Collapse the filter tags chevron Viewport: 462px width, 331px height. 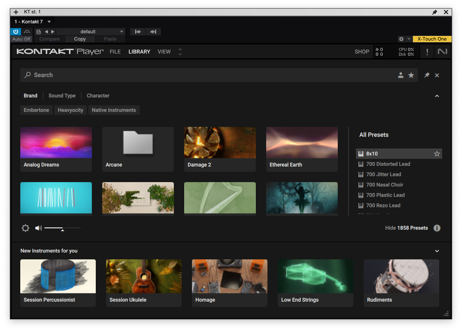click(437, 96)
